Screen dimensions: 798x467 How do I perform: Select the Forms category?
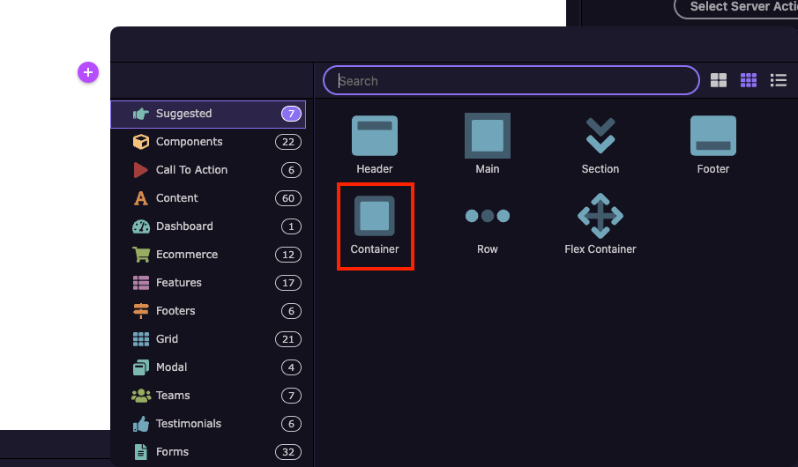207,452
